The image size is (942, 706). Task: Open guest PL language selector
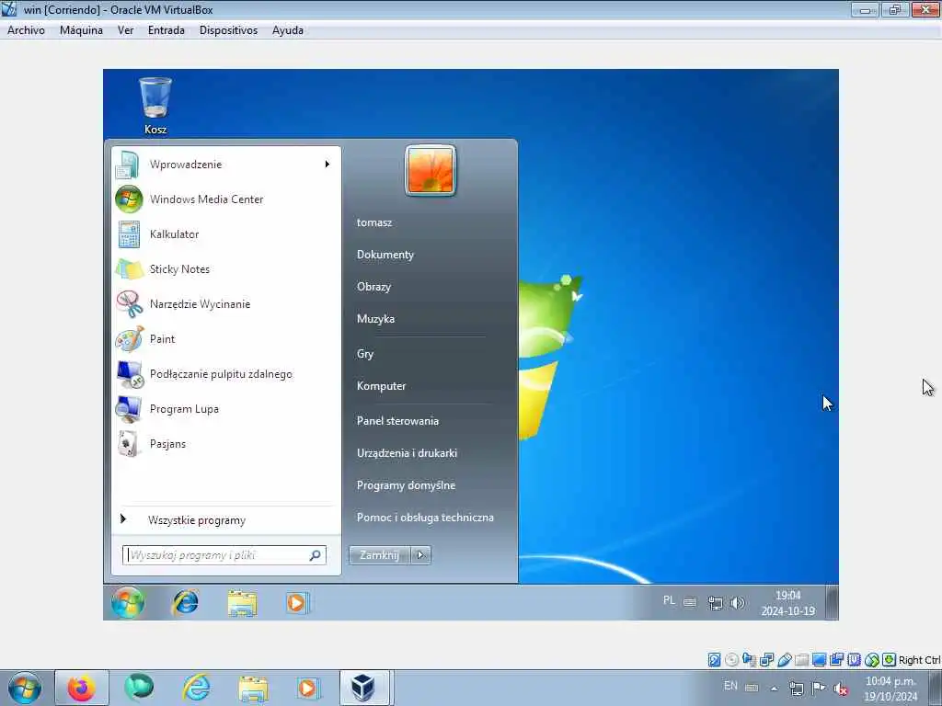pos(669,600)
